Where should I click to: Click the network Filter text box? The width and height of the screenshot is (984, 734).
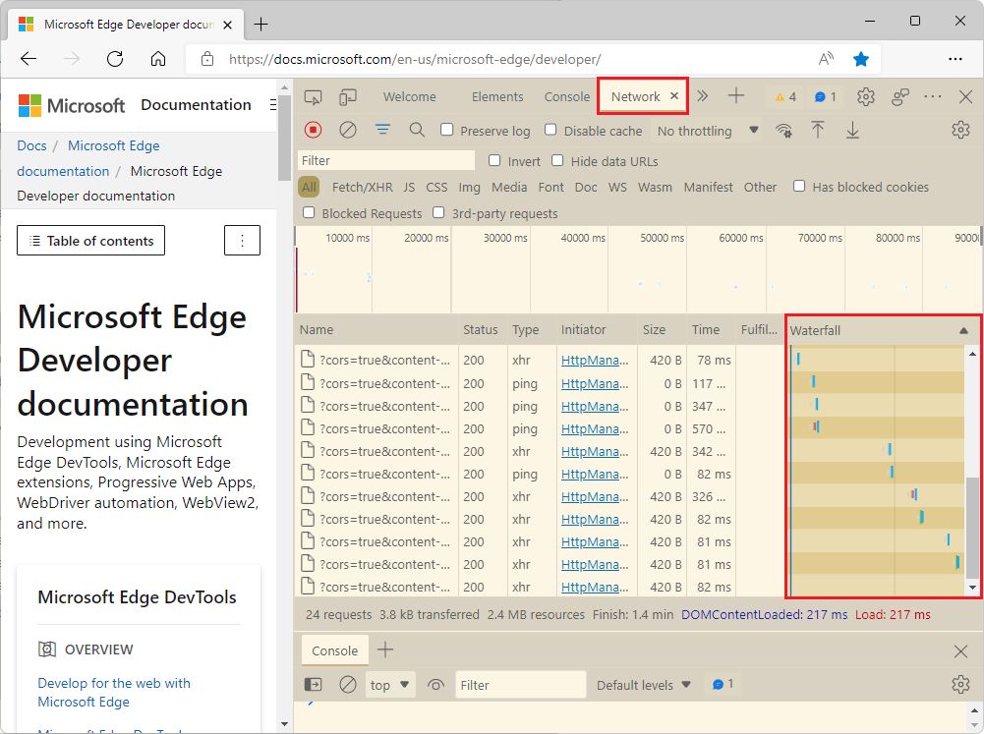386,160
